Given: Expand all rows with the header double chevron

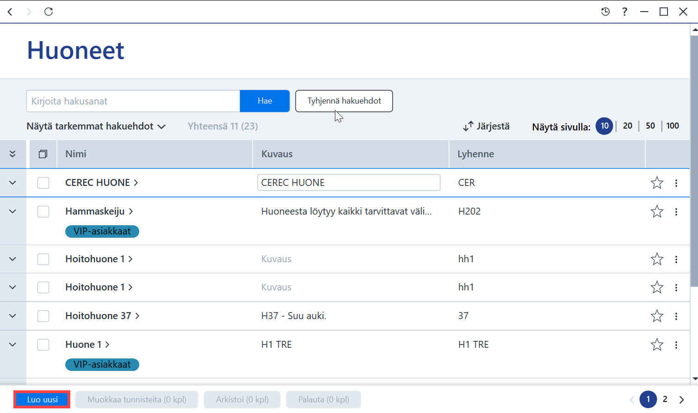Looking at the screenshot, I should coord(12,154).
